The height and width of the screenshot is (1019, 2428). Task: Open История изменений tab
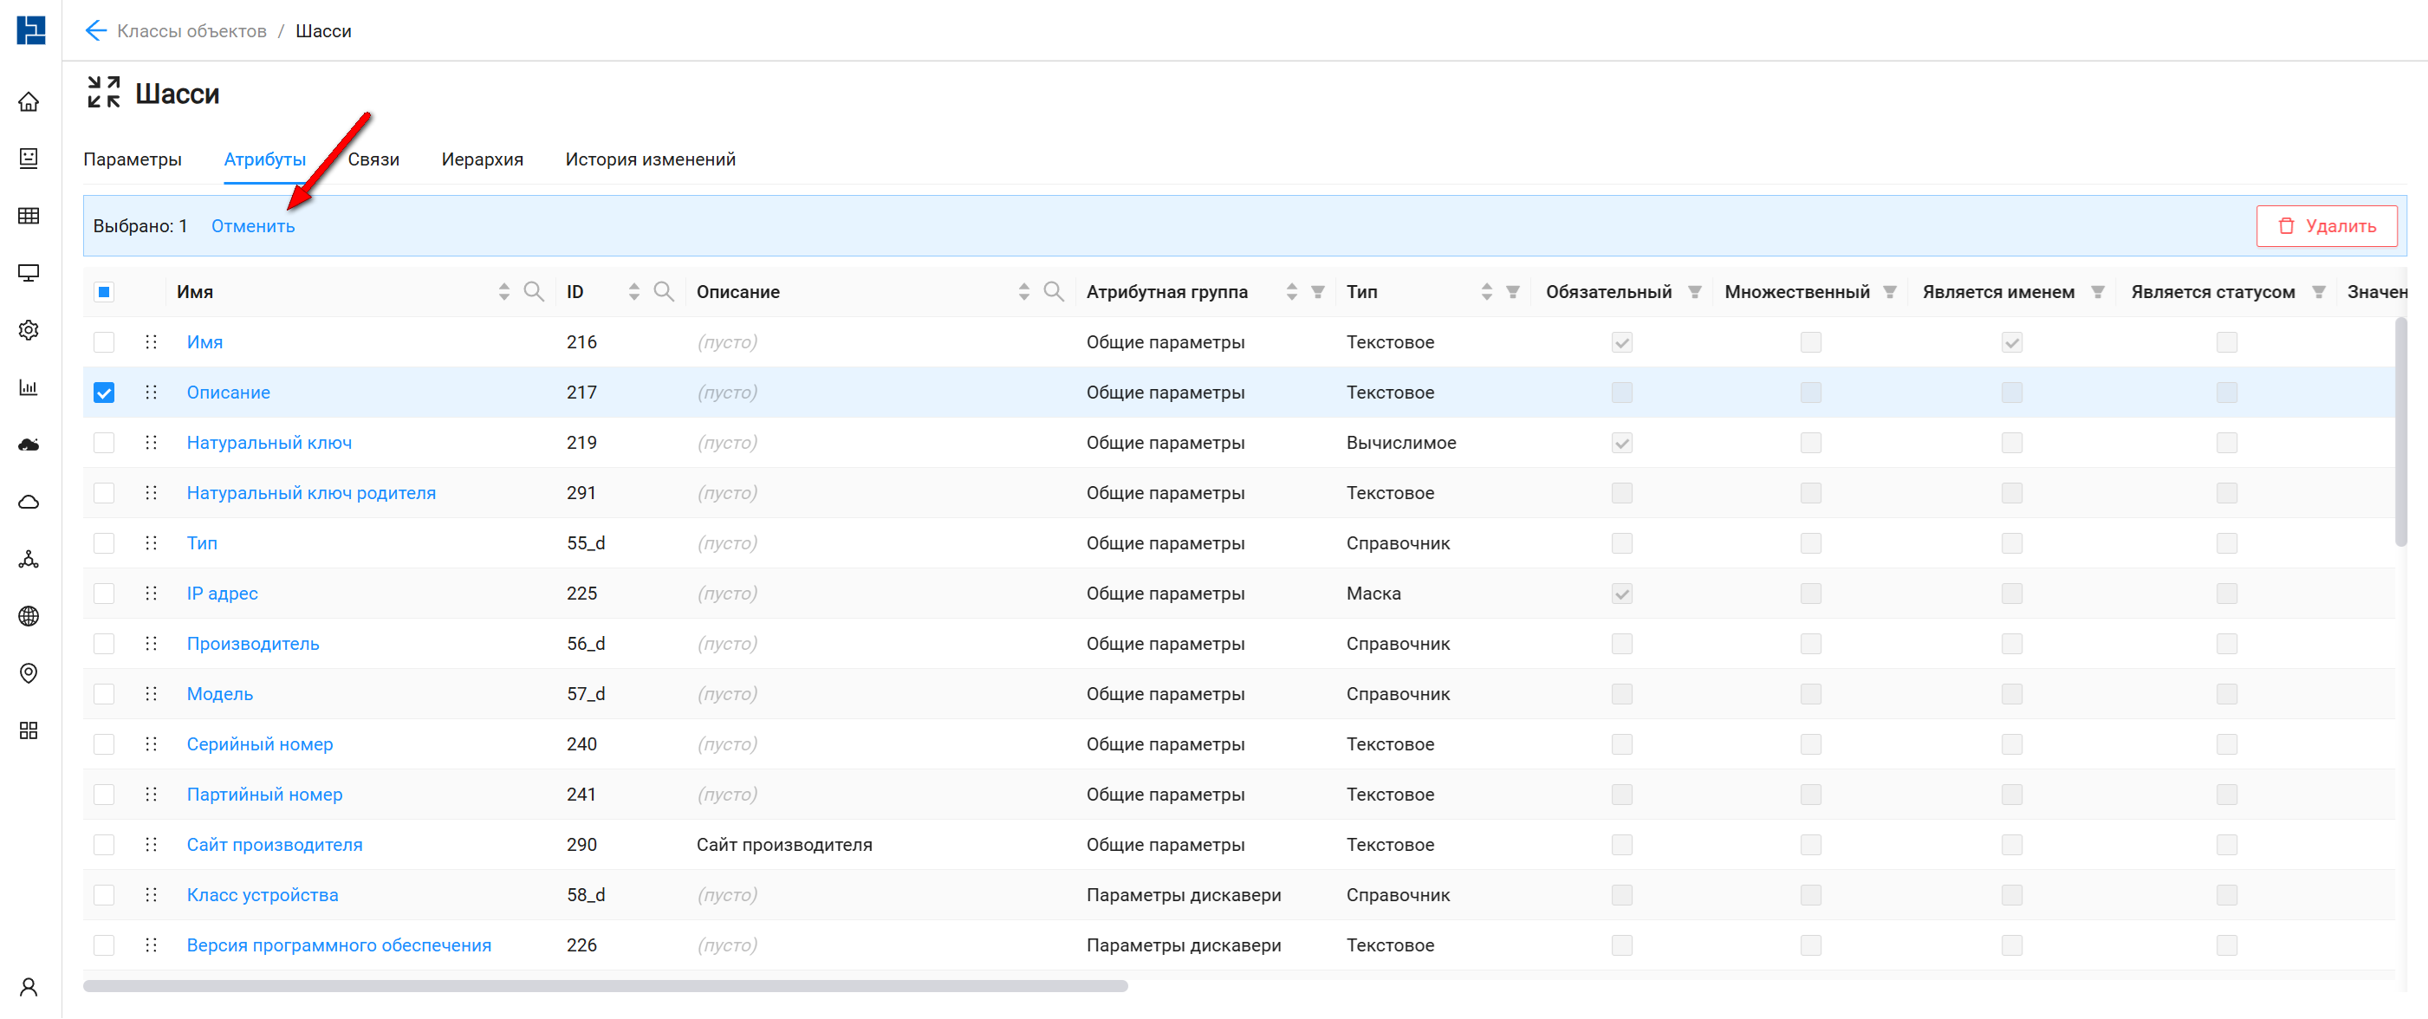[x=649, y=159]
